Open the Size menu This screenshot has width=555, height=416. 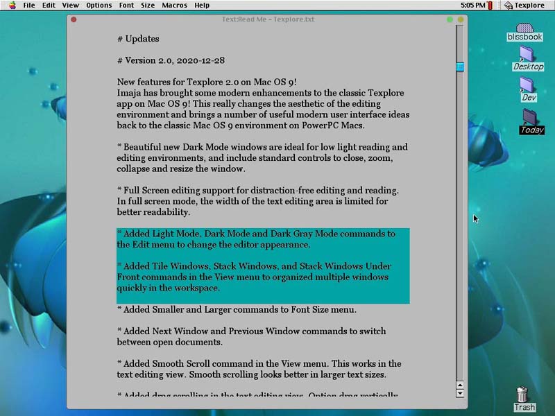point(148,6)
